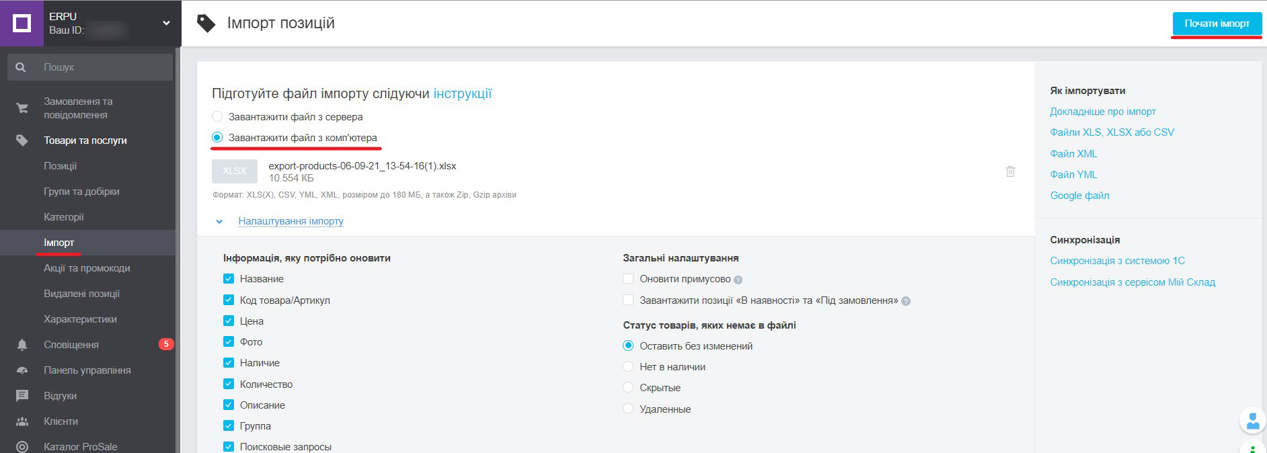
Task: Open the shopping cart icon for Замовлення
Action: click(x=22, y=108)
